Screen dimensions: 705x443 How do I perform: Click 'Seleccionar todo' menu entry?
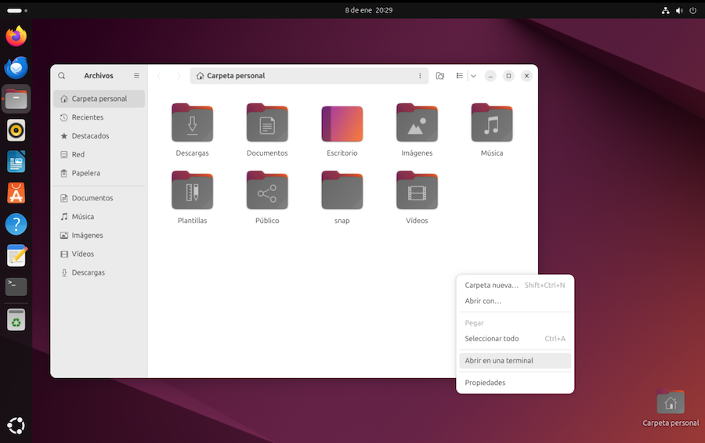click(x=491, y=339)
